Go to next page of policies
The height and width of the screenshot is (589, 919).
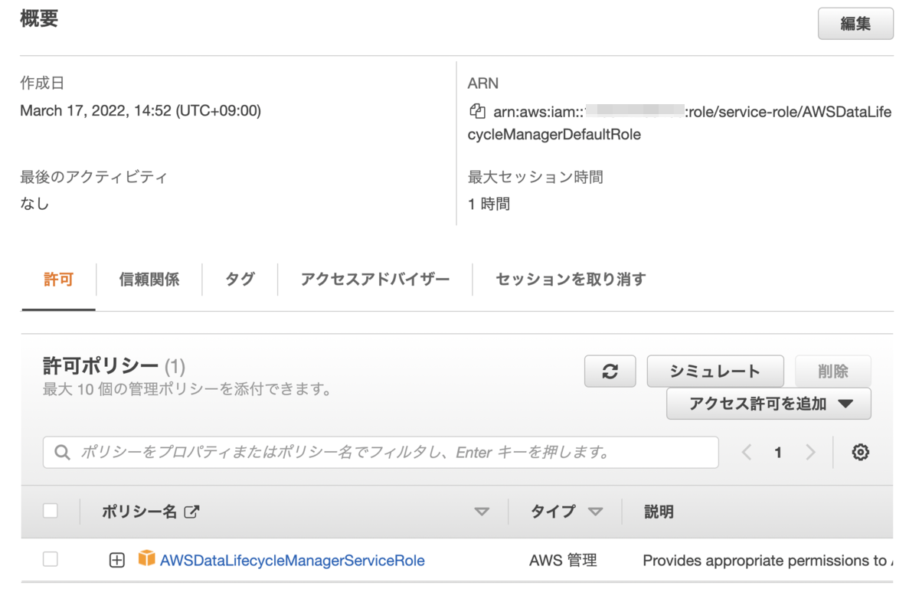point(811,453)
